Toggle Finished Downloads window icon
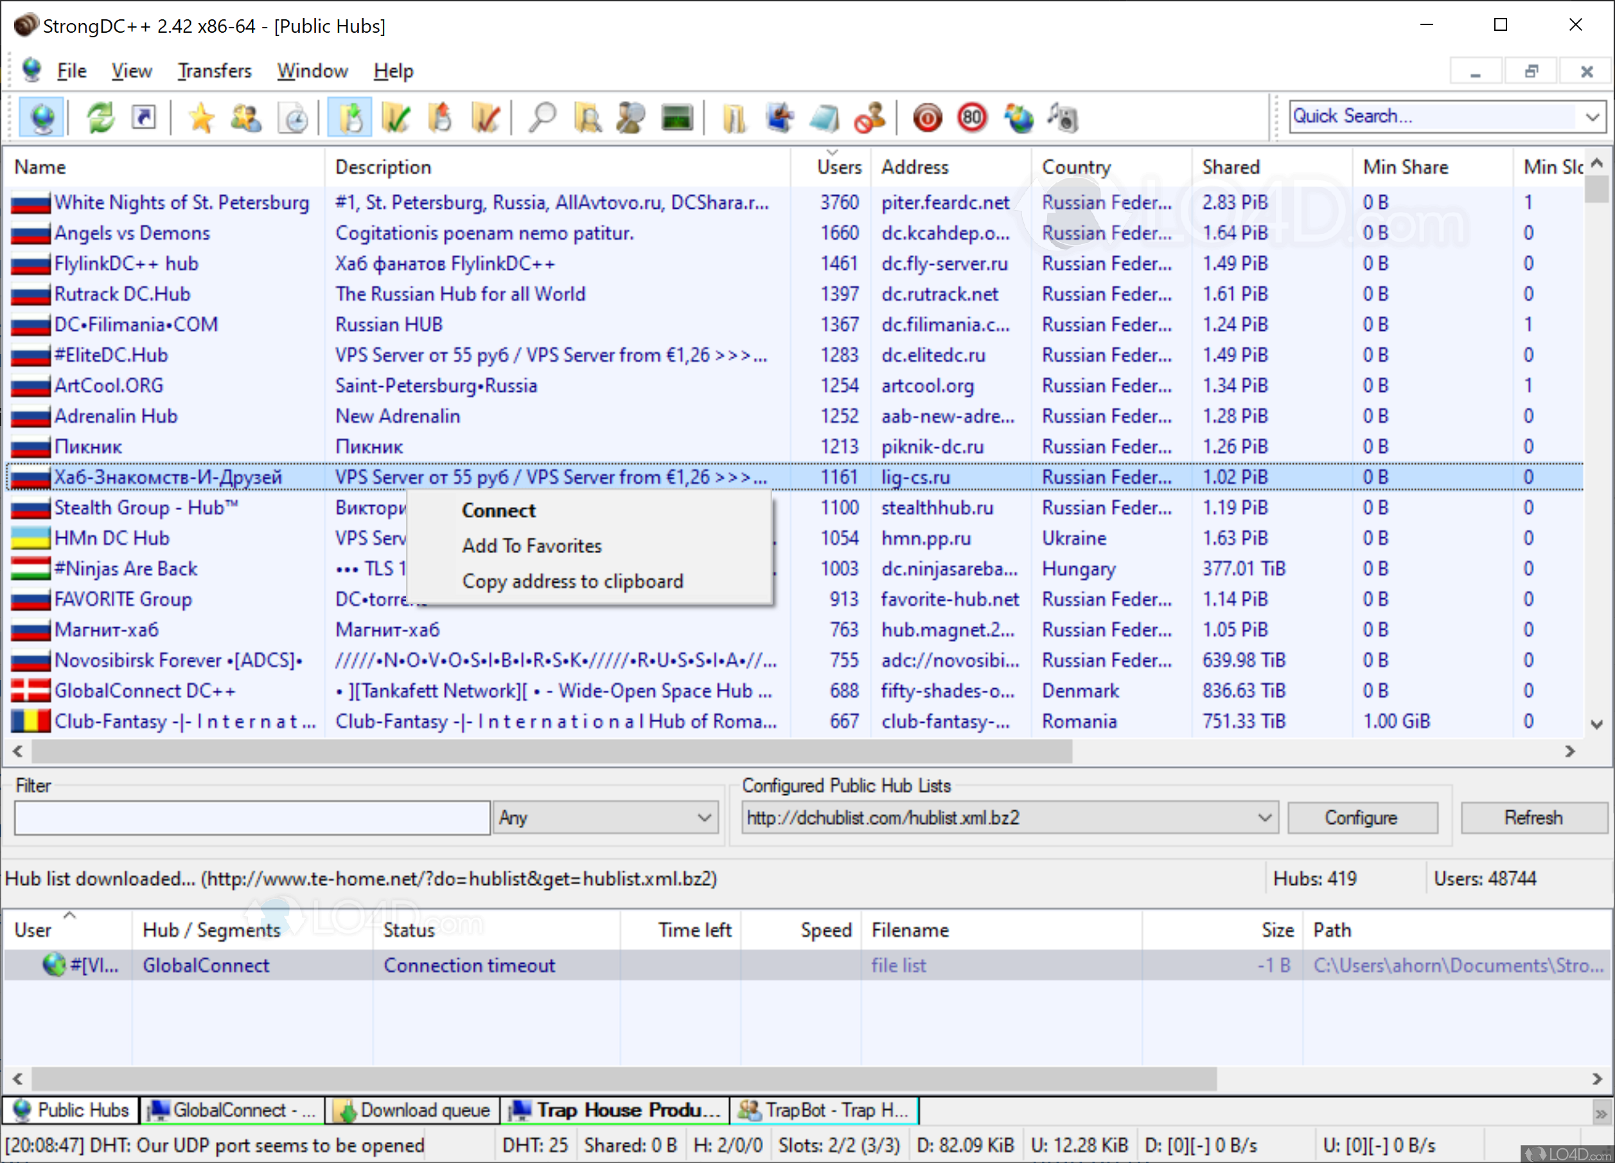 396,118
